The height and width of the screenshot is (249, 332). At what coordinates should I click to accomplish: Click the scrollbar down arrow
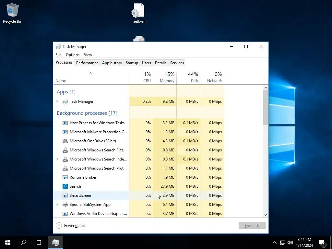click(x=266, y=215)
